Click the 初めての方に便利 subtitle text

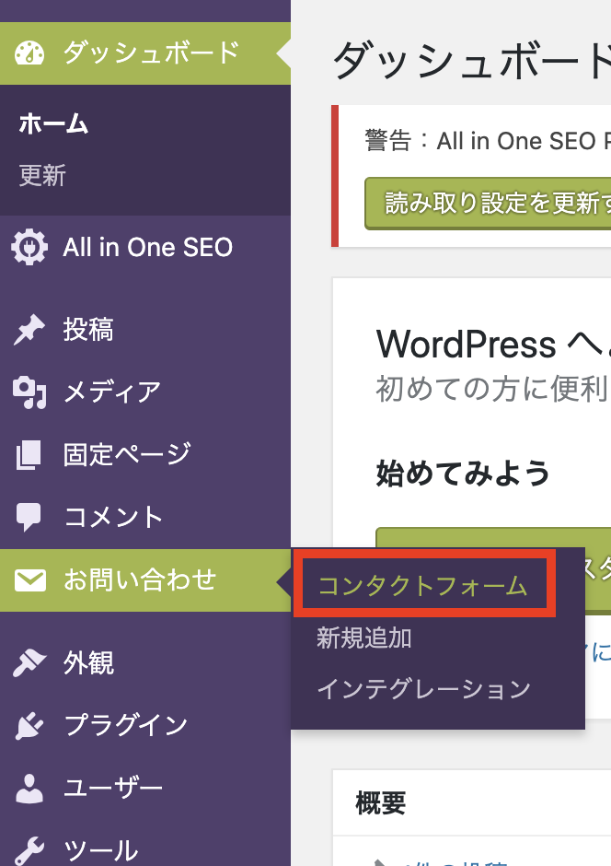coord(492,389)
